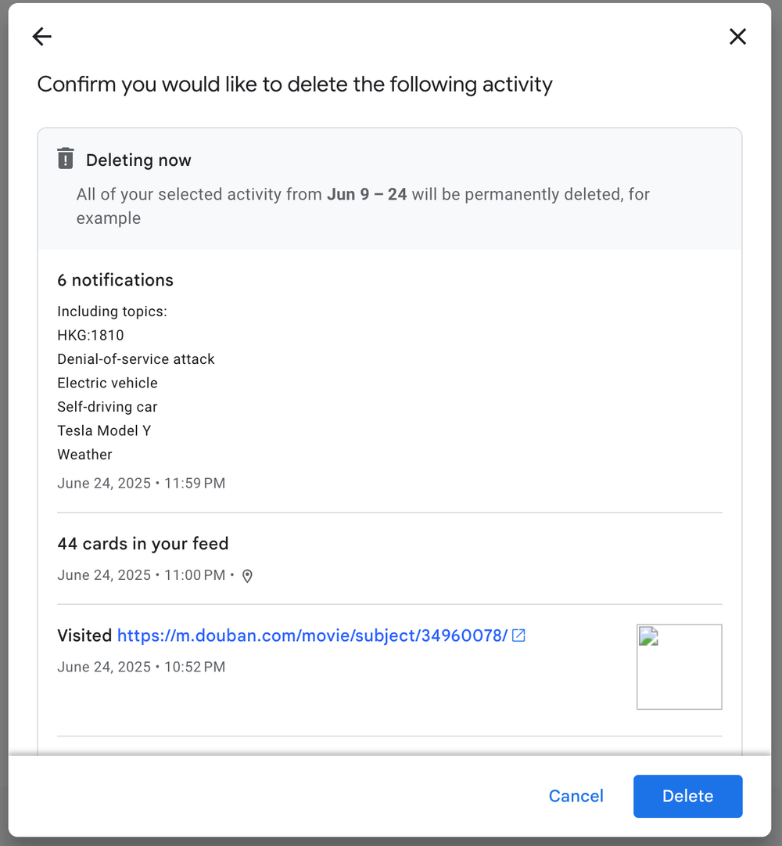Select the HKG:1810 topic entry
Viewport: 782px width, 846px height.
point(91,335)
